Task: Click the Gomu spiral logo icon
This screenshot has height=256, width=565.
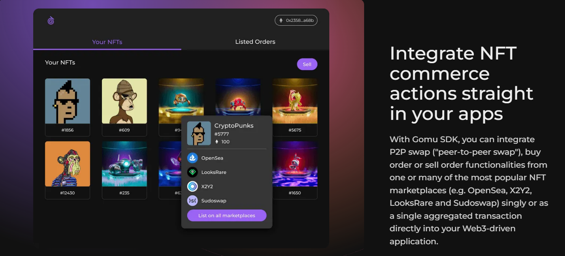Action: coord(51,20)
